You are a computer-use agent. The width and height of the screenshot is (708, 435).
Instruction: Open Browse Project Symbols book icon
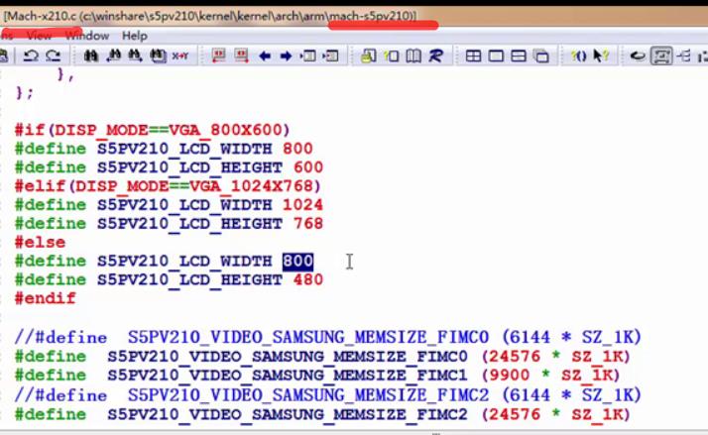[413, 55]
